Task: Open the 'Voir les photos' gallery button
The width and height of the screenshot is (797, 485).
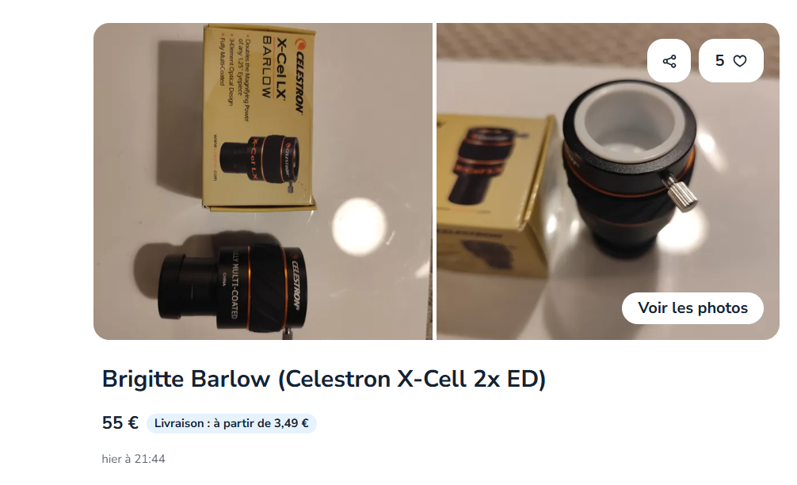Action: pyautogui.click(x=692, y=308)
